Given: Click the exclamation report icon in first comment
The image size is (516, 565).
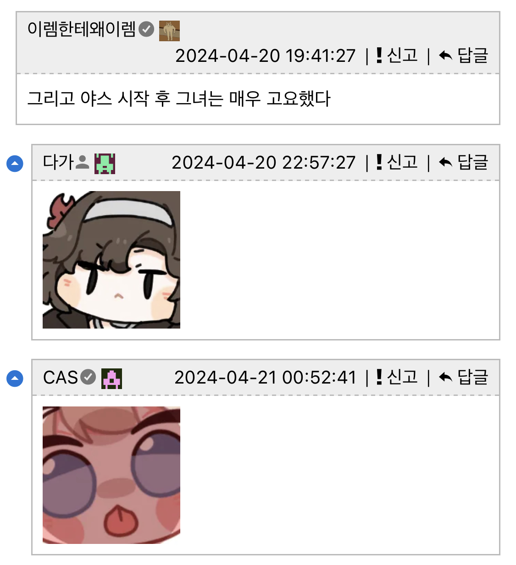Looking at the screenshot, I should coord(379,55).
